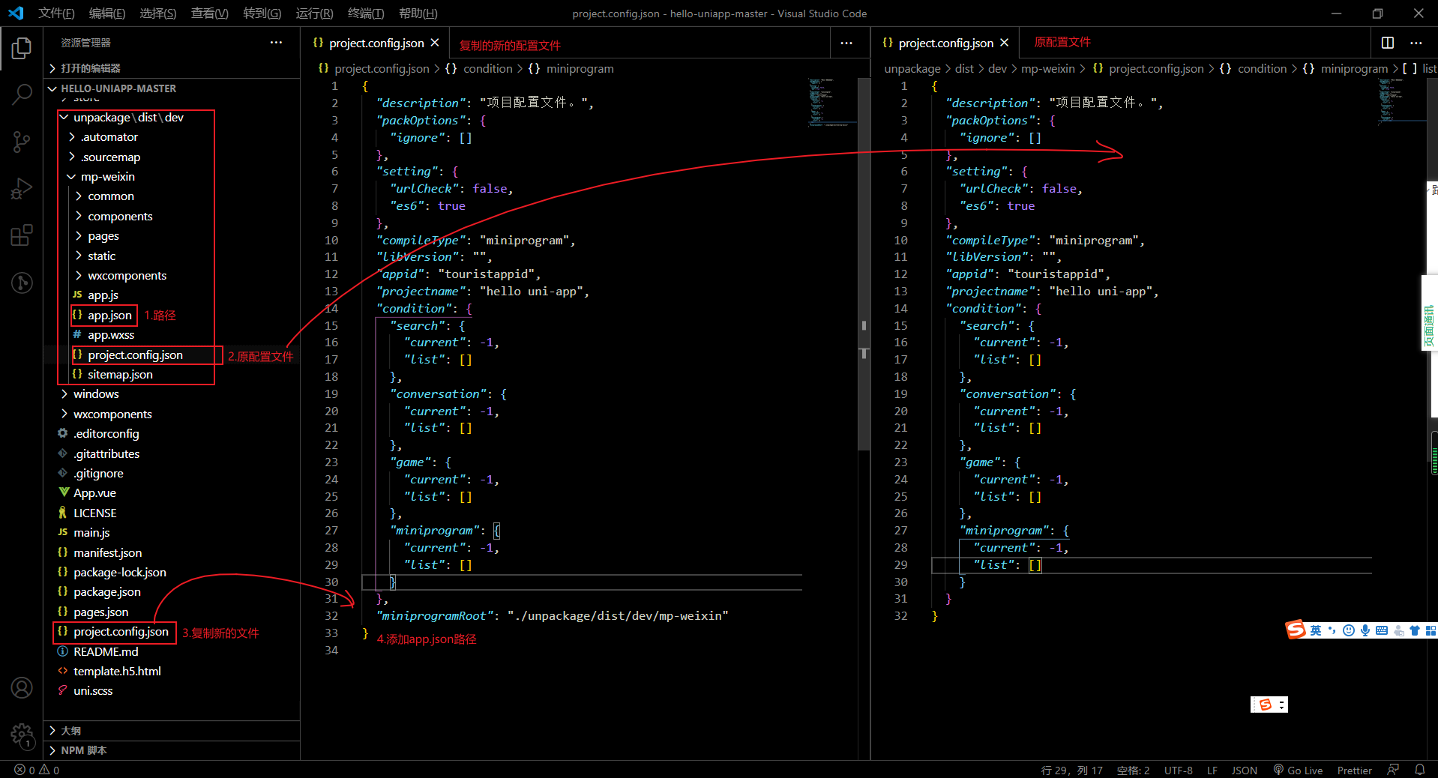The width and height of the screenshot is (1438, 778).
Task: Click the left editor minimap
Action: 831,101
